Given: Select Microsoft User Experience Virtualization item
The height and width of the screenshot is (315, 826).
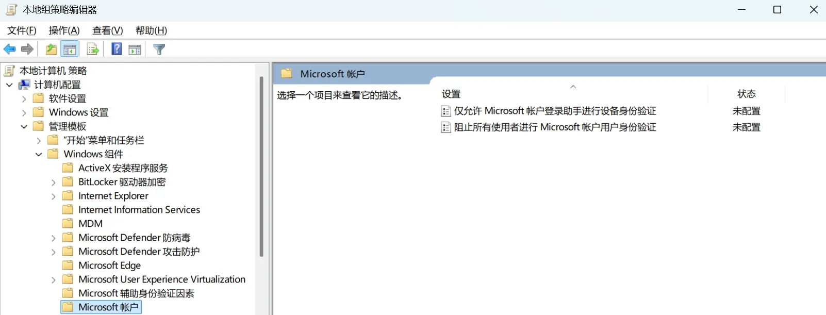Looking at the screenshot, I should (162, 279).
